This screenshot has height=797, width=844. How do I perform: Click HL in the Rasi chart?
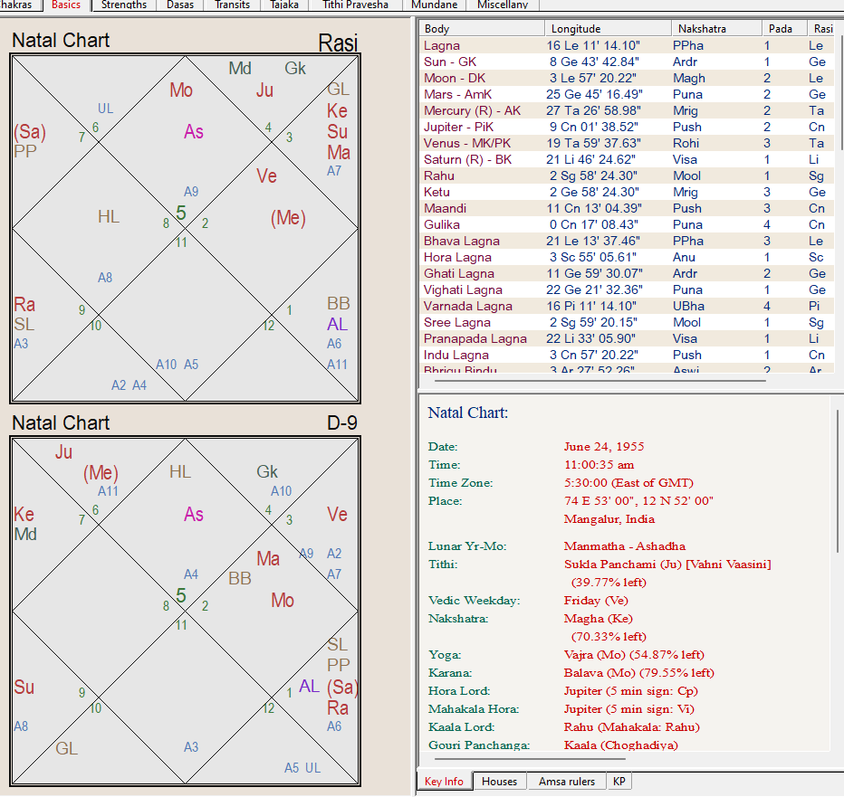(x=109, y=217)
